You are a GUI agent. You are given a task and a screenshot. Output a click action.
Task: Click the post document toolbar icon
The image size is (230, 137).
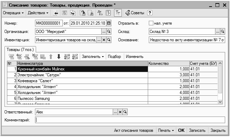pyautogui.click(x=83, y=13)
